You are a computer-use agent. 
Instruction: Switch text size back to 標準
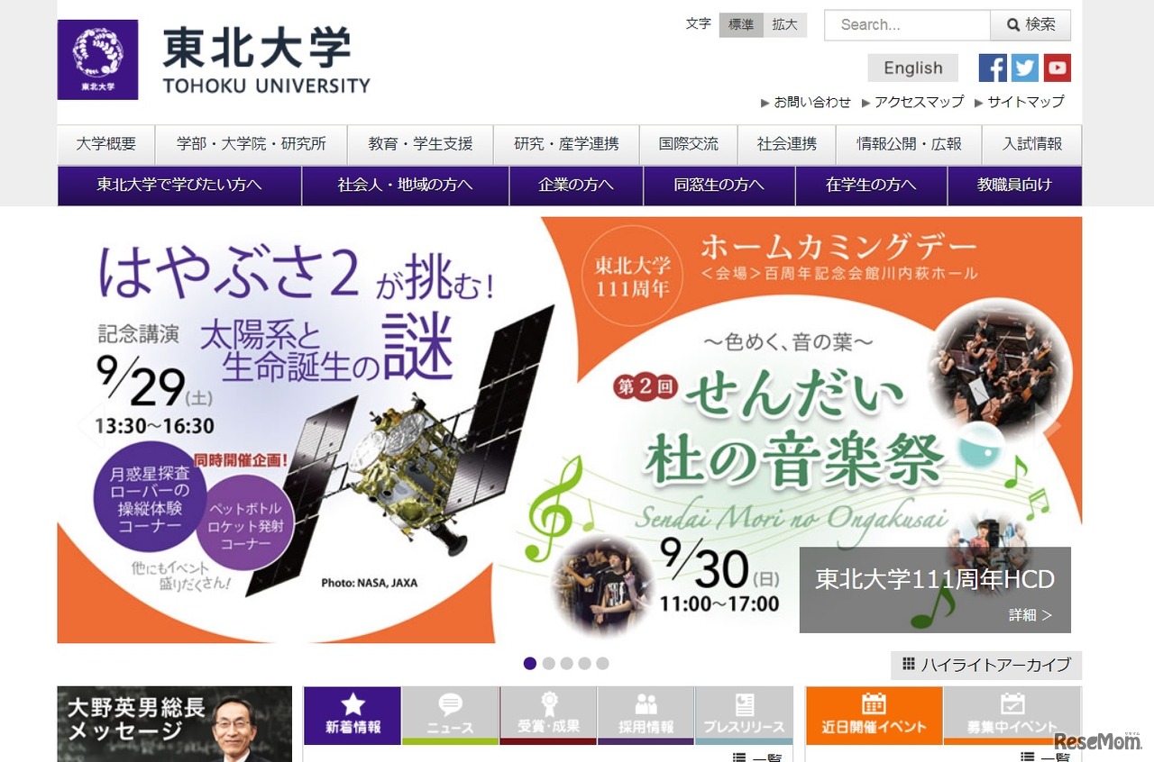coord(740,25)
